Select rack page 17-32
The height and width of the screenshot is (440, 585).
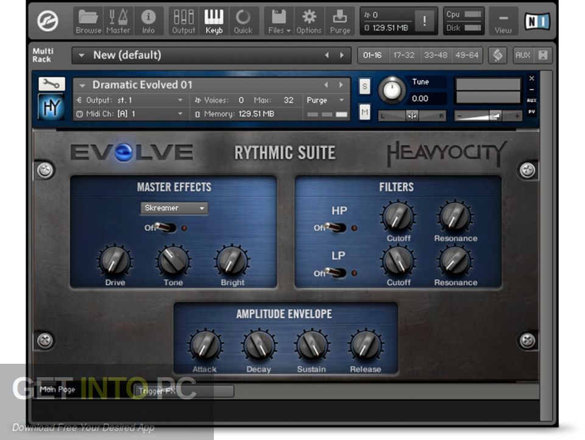(404, 55)
